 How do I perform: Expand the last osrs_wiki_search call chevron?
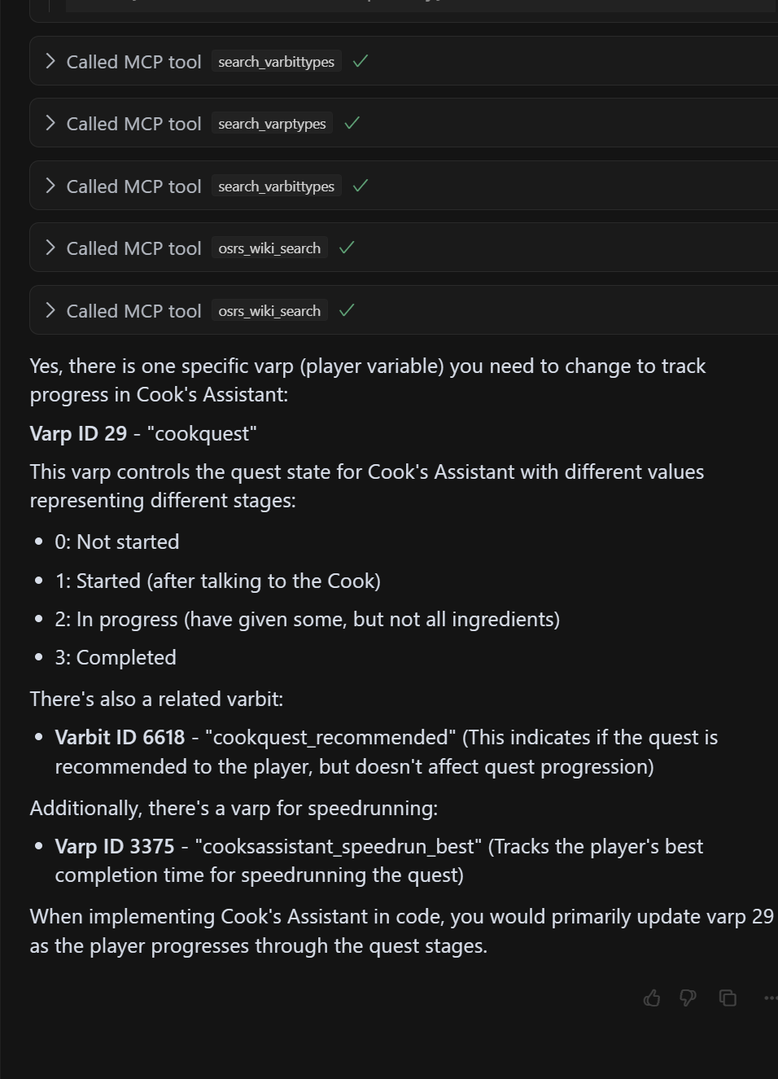coord(50,311)
